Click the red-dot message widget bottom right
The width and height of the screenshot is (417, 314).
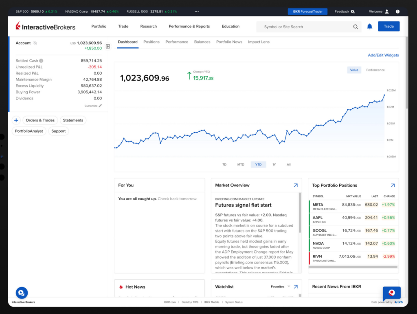[392, 294]
